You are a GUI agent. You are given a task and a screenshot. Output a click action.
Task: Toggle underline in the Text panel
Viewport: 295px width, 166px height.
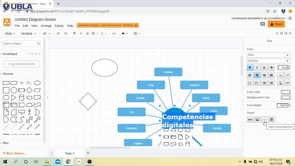pos(264,68)
